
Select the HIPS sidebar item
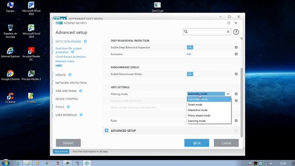tap(59, 65)
